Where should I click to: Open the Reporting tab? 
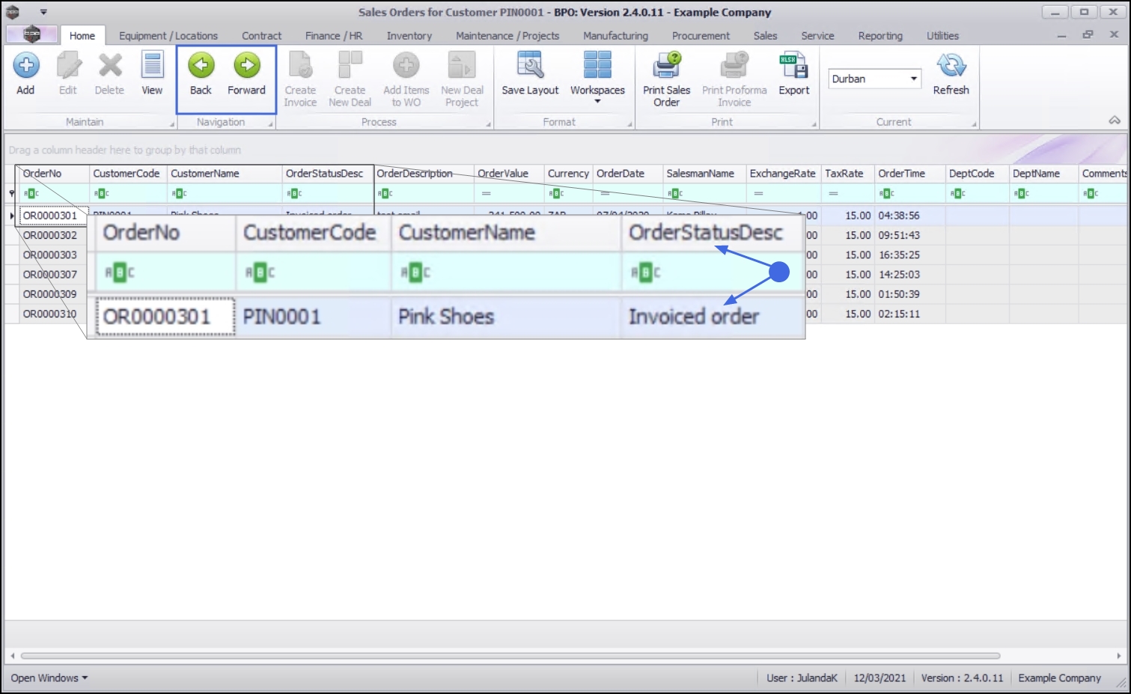coord(880,36)
